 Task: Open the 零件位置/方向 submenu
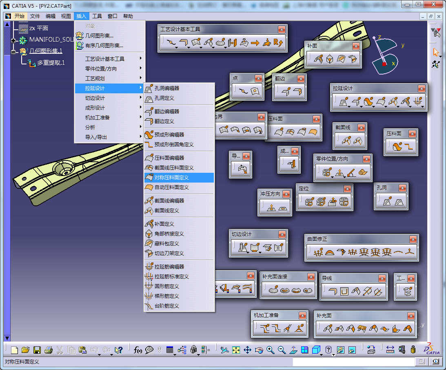110,68
